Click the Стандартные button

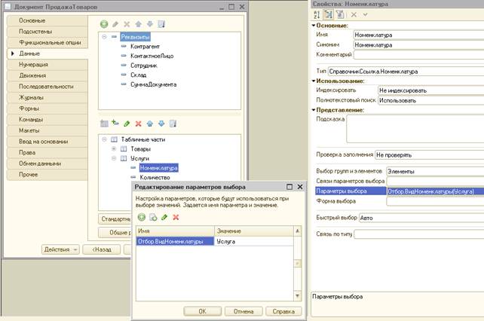[115, 219]
